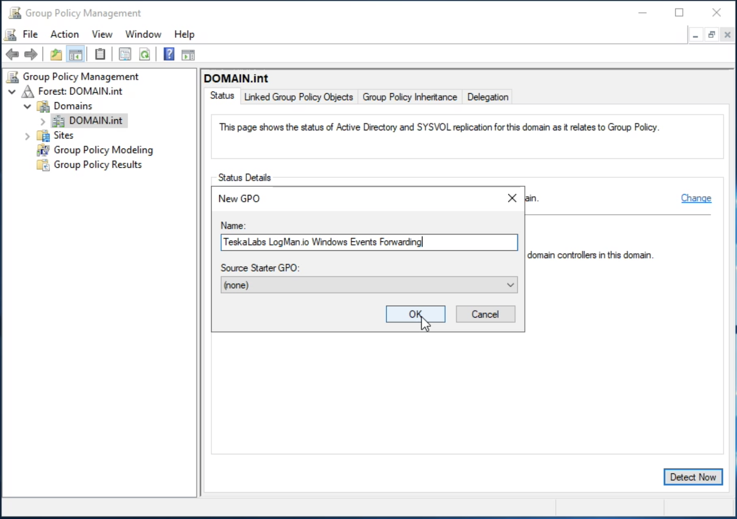This screenshot has width=737, height=519.
Task: Cancel the New GPO dialog
Action: point(485,314)
